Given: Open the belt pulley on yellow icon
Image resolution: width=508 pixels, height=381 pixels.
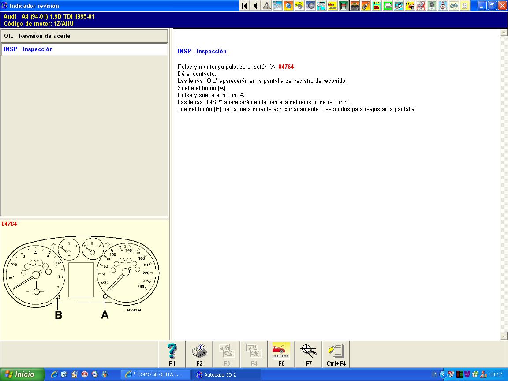Looking at the screenshot, I should 299,5.
